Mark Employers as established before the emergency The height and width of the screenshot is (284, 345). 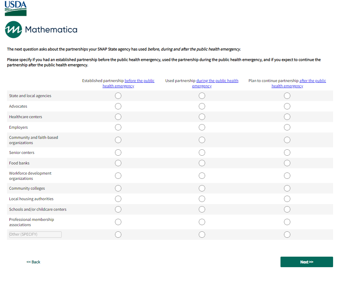(118, 127)
